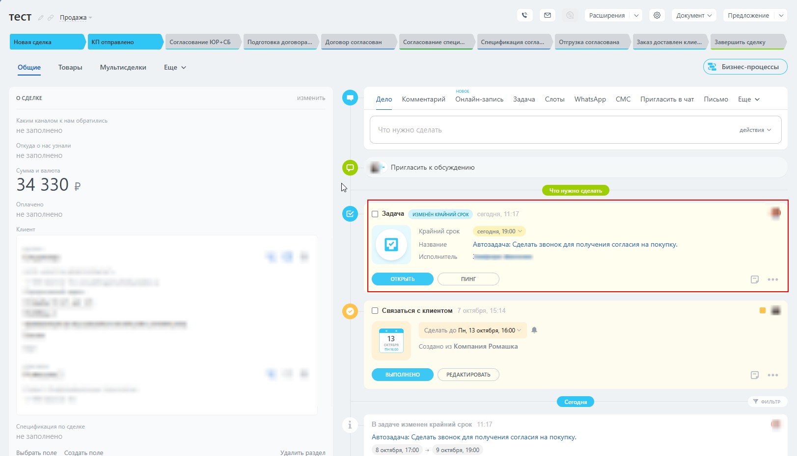The width and height of the screenshot is (797, 456).
Task: Click the РЕДАКТИРОВАТЬ button
Action: click(468, 375)
